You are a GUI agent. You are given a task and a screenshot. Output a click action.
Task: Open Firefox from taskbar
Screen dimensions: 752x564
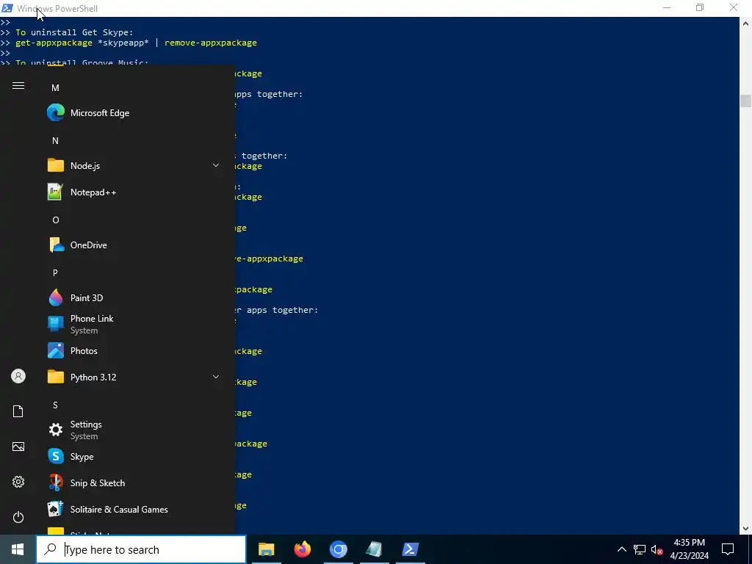coord(302,549)
